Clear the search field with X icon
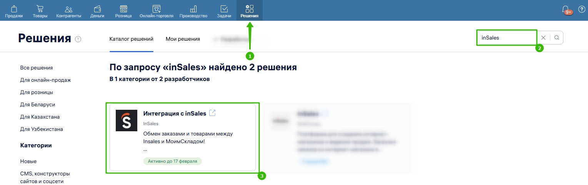 543,38
